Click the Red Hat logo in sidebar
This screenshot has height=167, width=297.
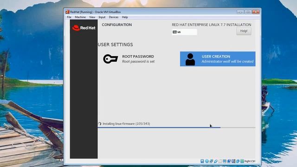pyautogui.click(x=84, y=28)
